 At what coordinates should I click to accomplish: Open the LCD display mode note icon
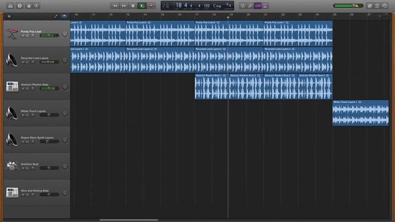pyautogui.click(x=166, y=6)
